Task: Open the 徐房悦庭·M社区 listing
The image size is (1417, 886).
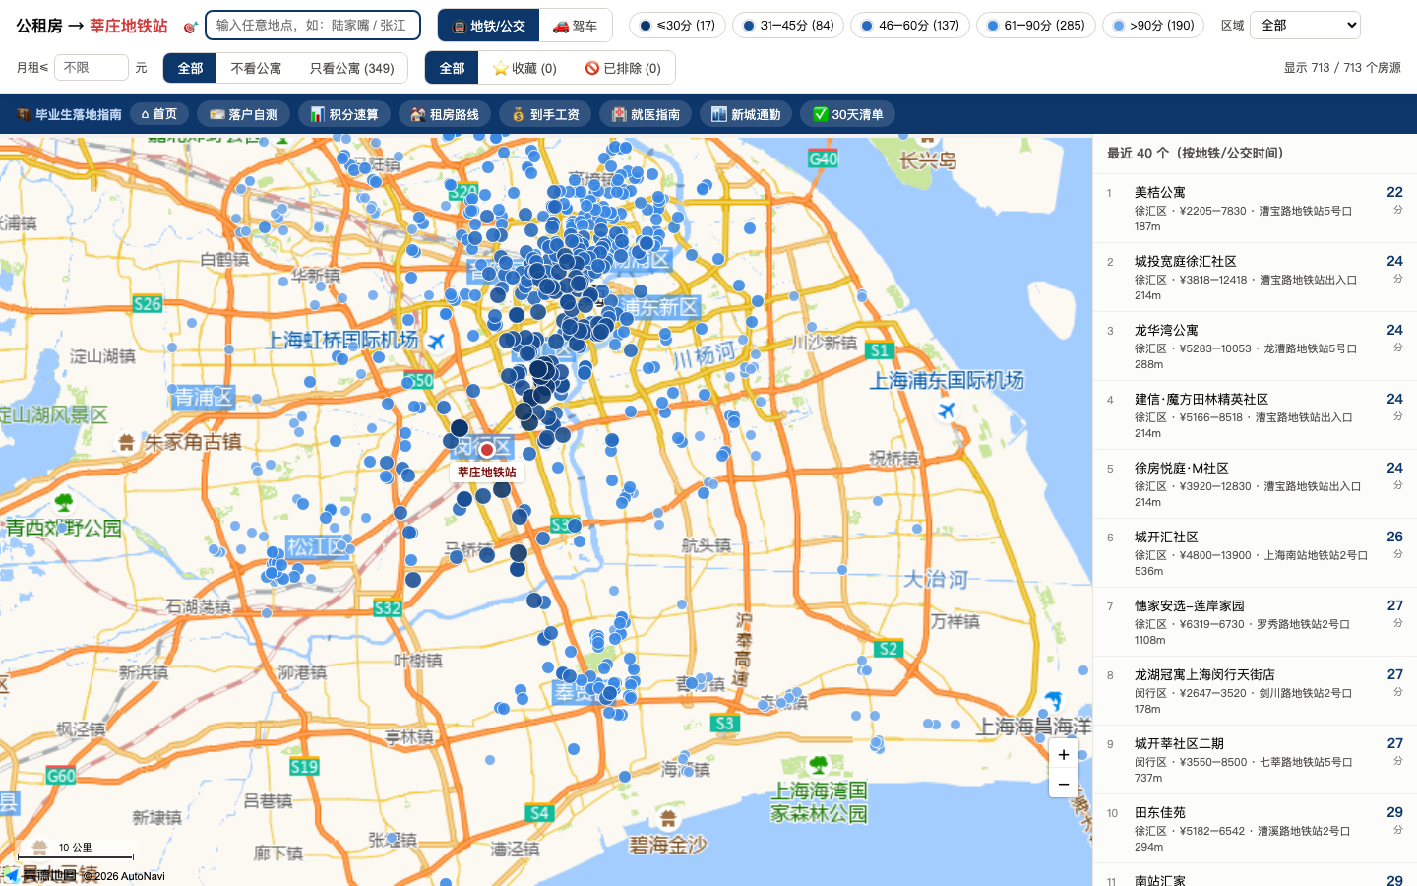Action: coord(1255,484)
